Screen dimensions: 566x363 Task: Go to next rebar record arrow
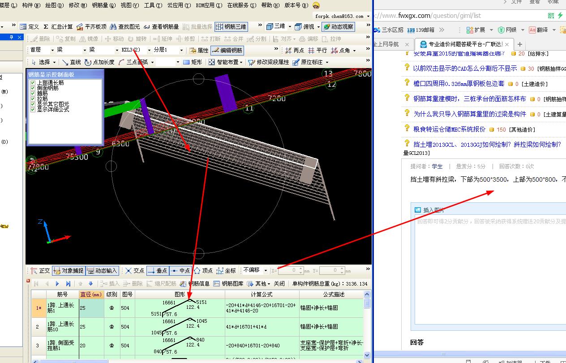pyautogui.click(x=57, y=283)
